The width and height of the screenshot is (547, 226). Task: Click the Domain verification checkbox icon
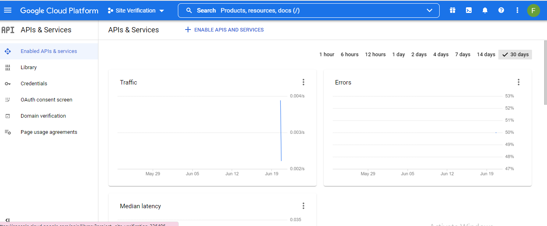7,116
